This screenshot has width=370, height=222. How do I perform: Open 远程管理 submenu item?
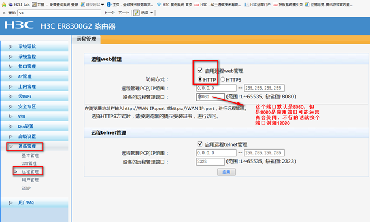(x=30, y=171)
